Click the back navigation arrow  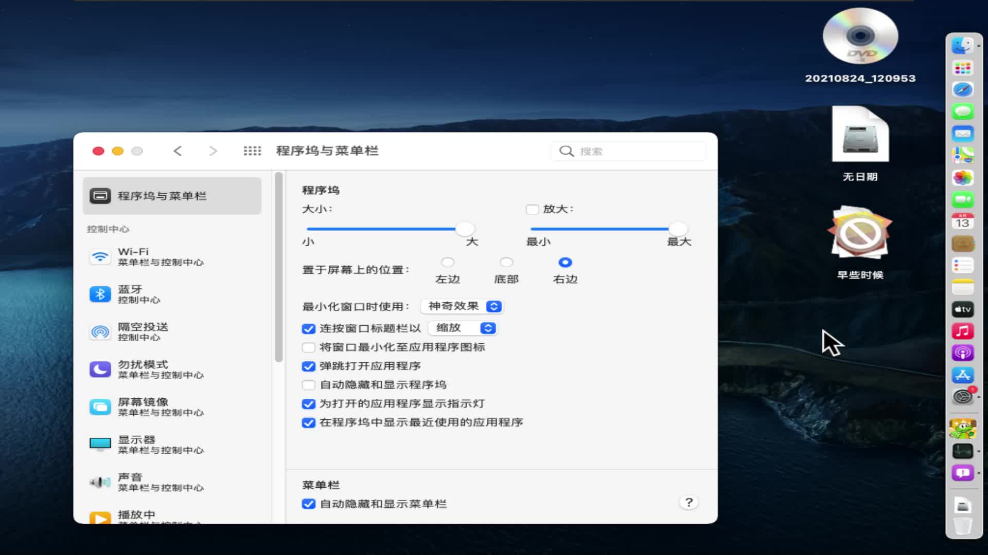click(178, 151)
